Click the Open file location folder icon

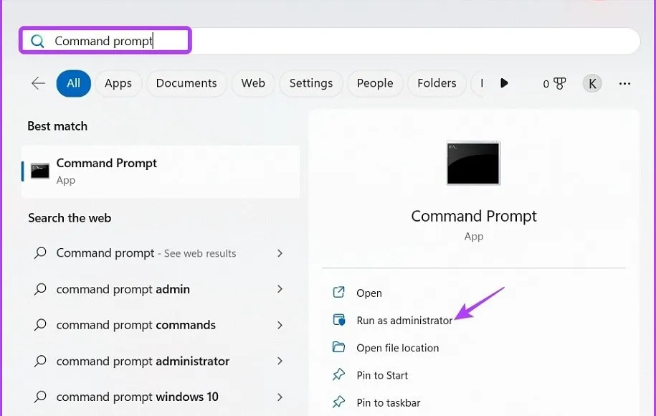click(x=338, y=348)
